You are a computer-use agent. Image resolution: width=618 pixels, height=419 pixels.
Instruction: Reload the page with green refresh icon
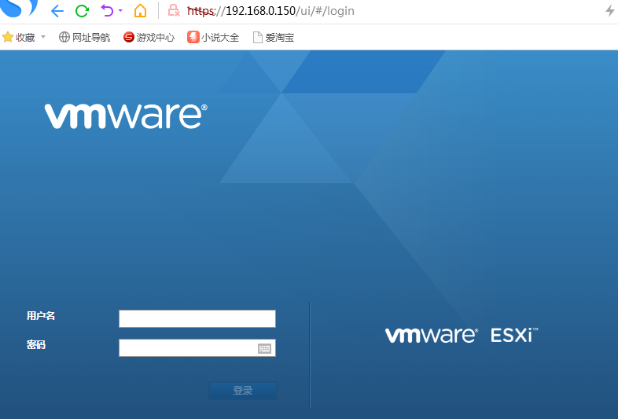click(82, 11)
